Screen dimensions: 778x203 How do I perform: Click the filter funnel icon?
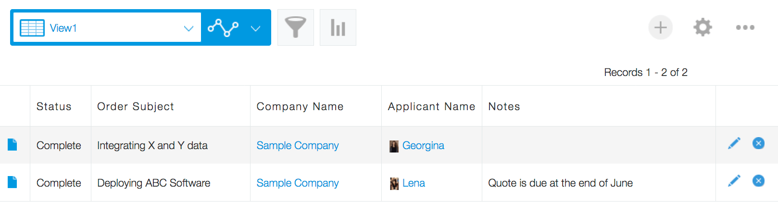[x=295, y=27]
